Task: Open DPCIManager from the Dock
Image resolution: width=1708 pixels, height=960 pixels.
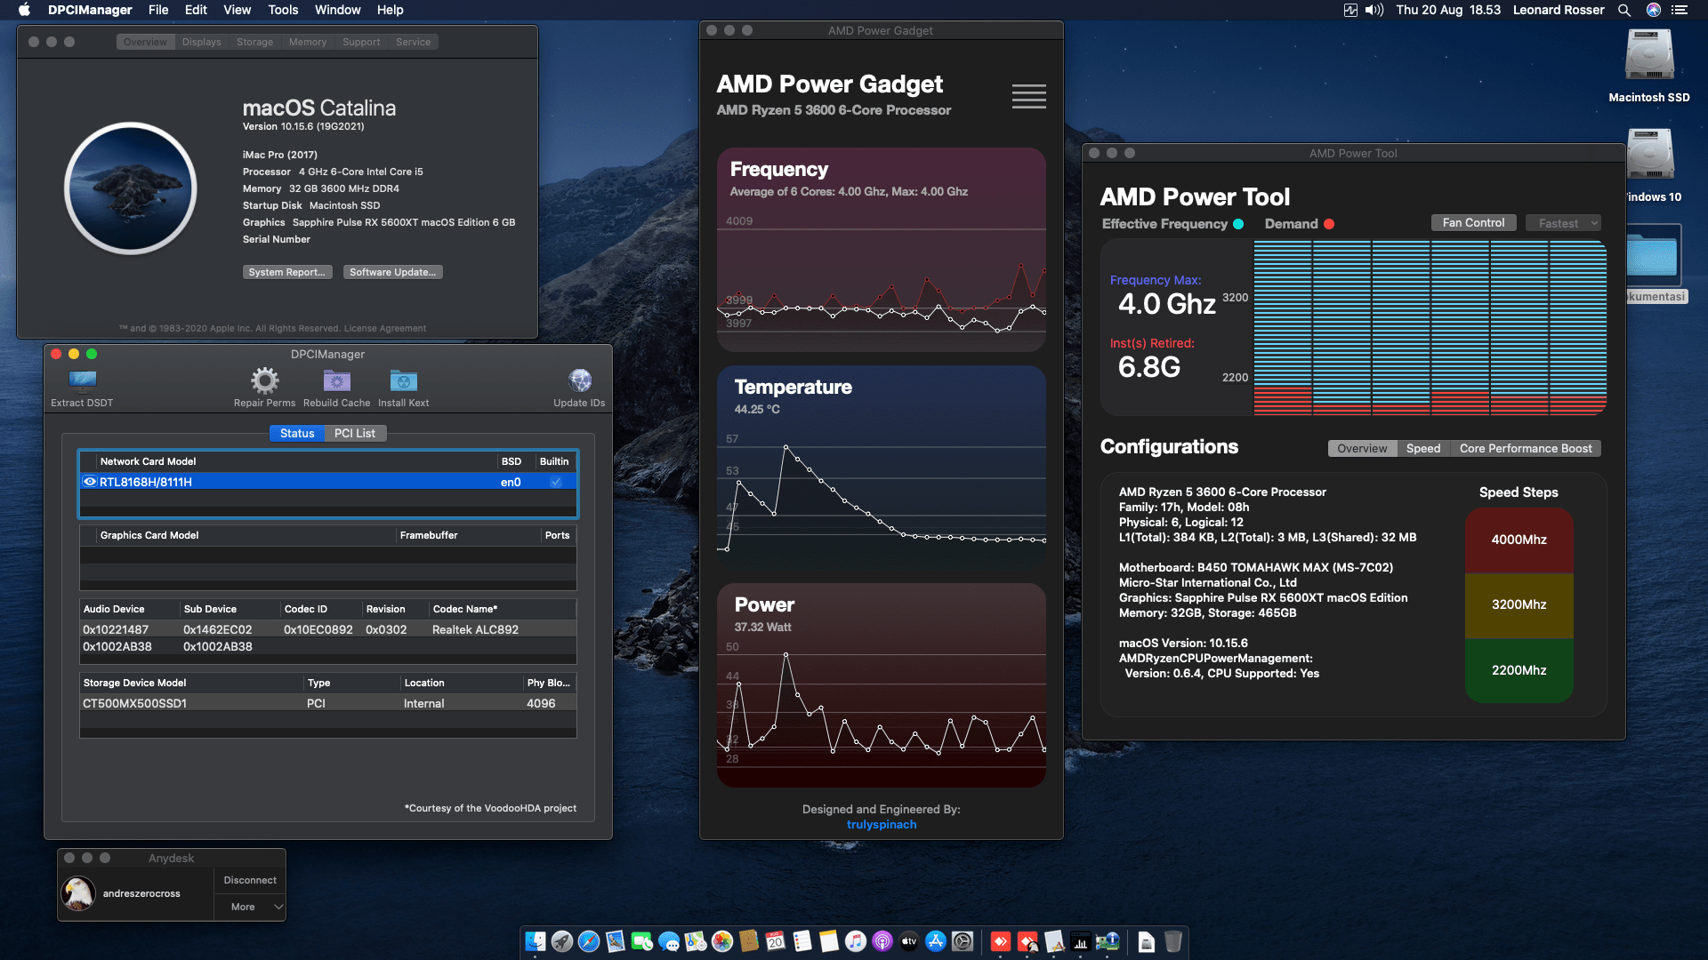Action: coord(1108,941)
